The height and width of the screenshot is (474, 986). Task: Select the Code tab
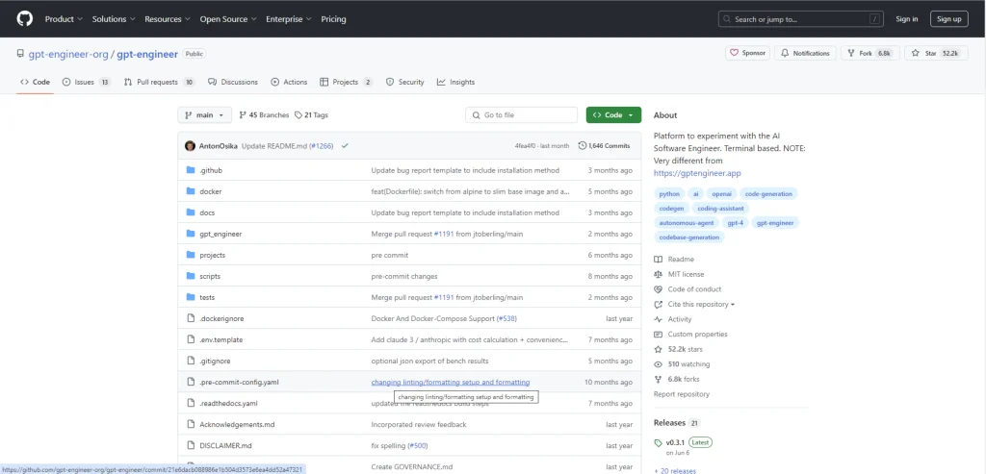coord(35,83)
